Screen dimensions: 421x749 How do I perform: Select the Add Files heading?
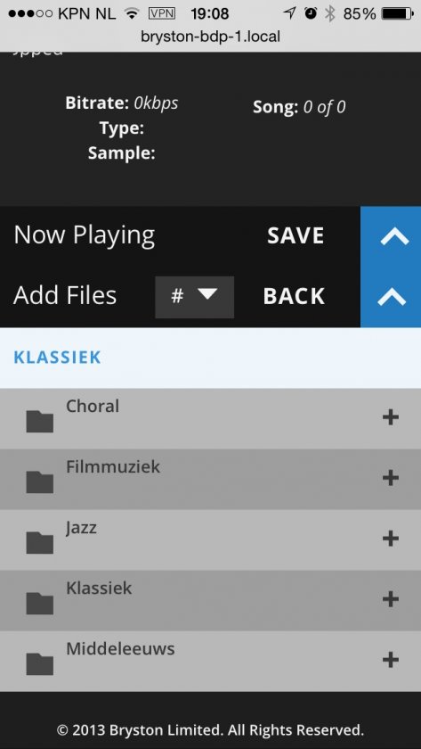65,296
